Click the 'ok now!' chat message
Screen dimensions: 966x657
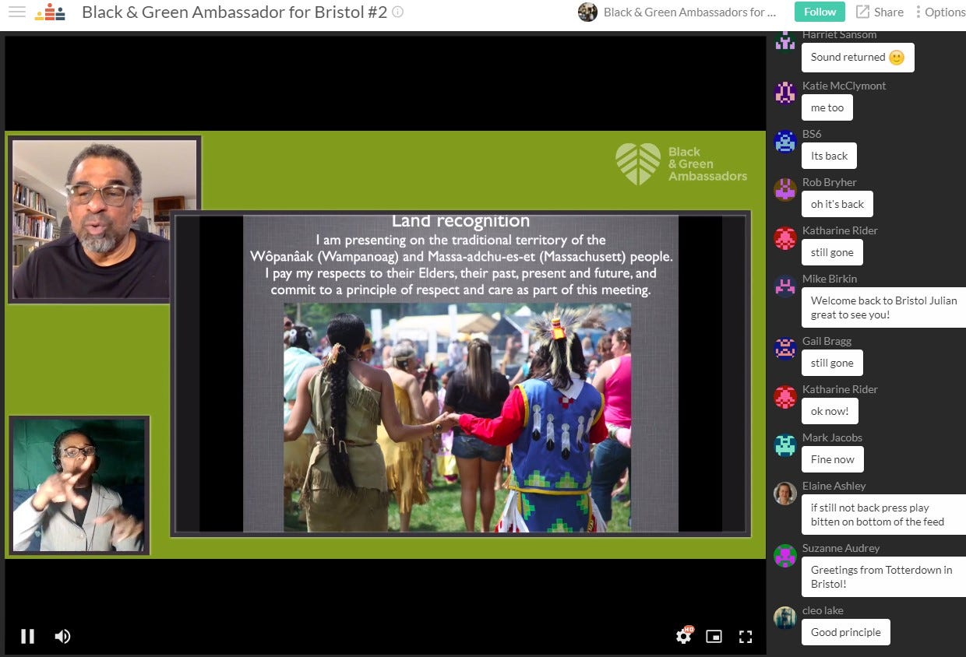click(x=830, y=411)
